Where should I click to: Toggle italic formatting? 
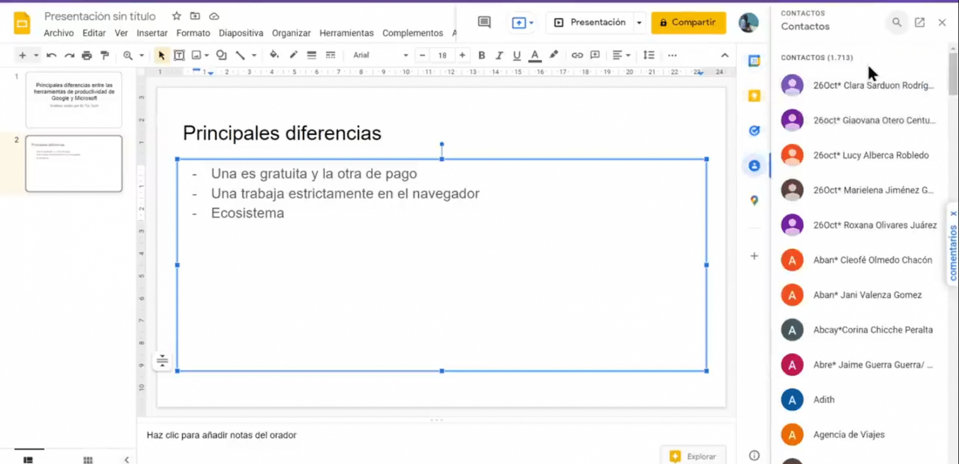click(x=499, y=55)
